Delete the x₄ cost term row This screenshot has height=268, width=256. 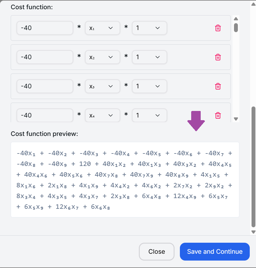(x=218, y=115)
